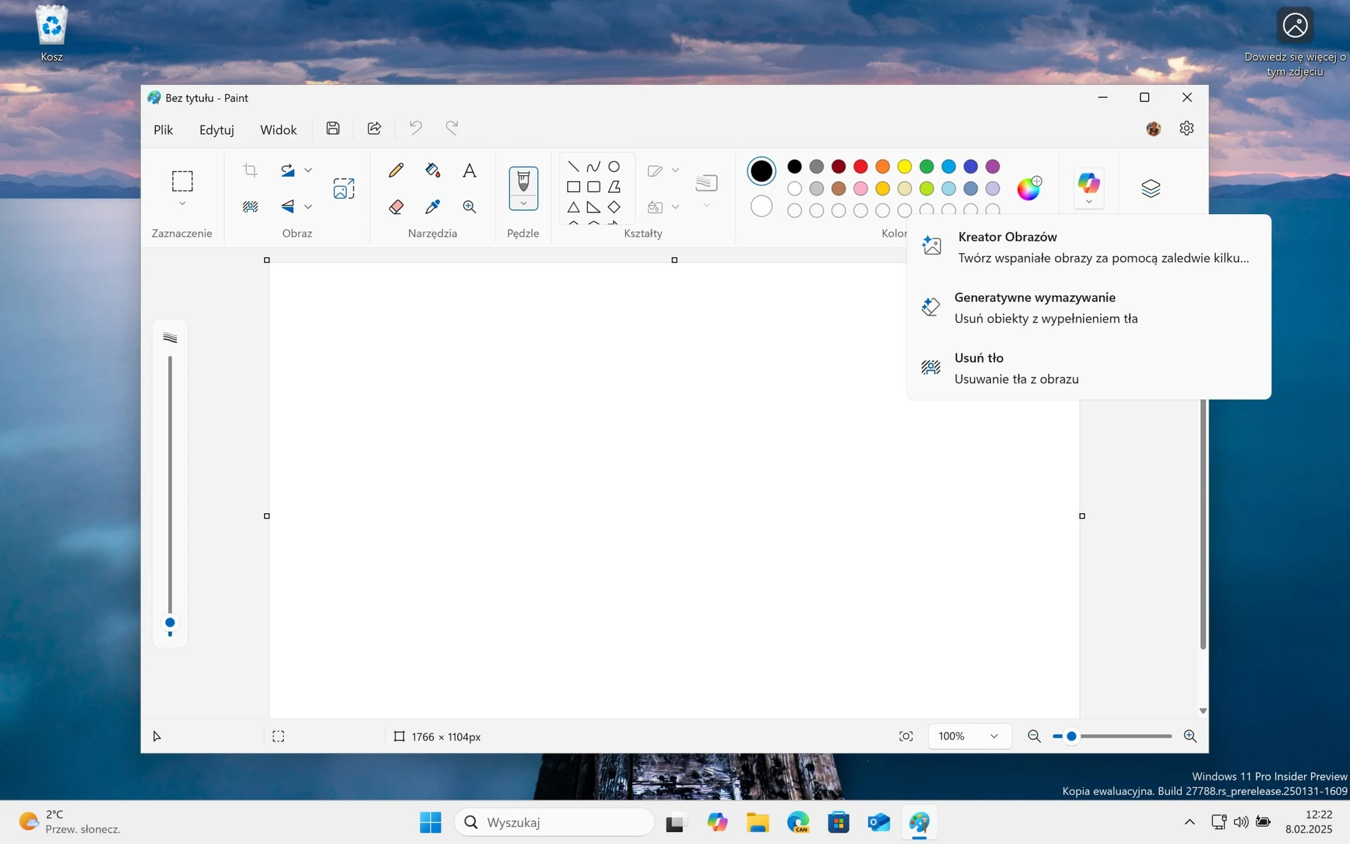Select the Magnifier tool
The height and width of the screenshot is (844, 1350).
click(x=469, y=207)
